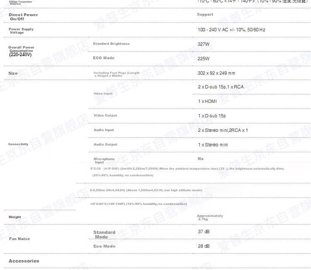
Task: Select '-10°C-60°C (14F-140F)' storage line
Action: pyautogui.click(x=138, y=204)
